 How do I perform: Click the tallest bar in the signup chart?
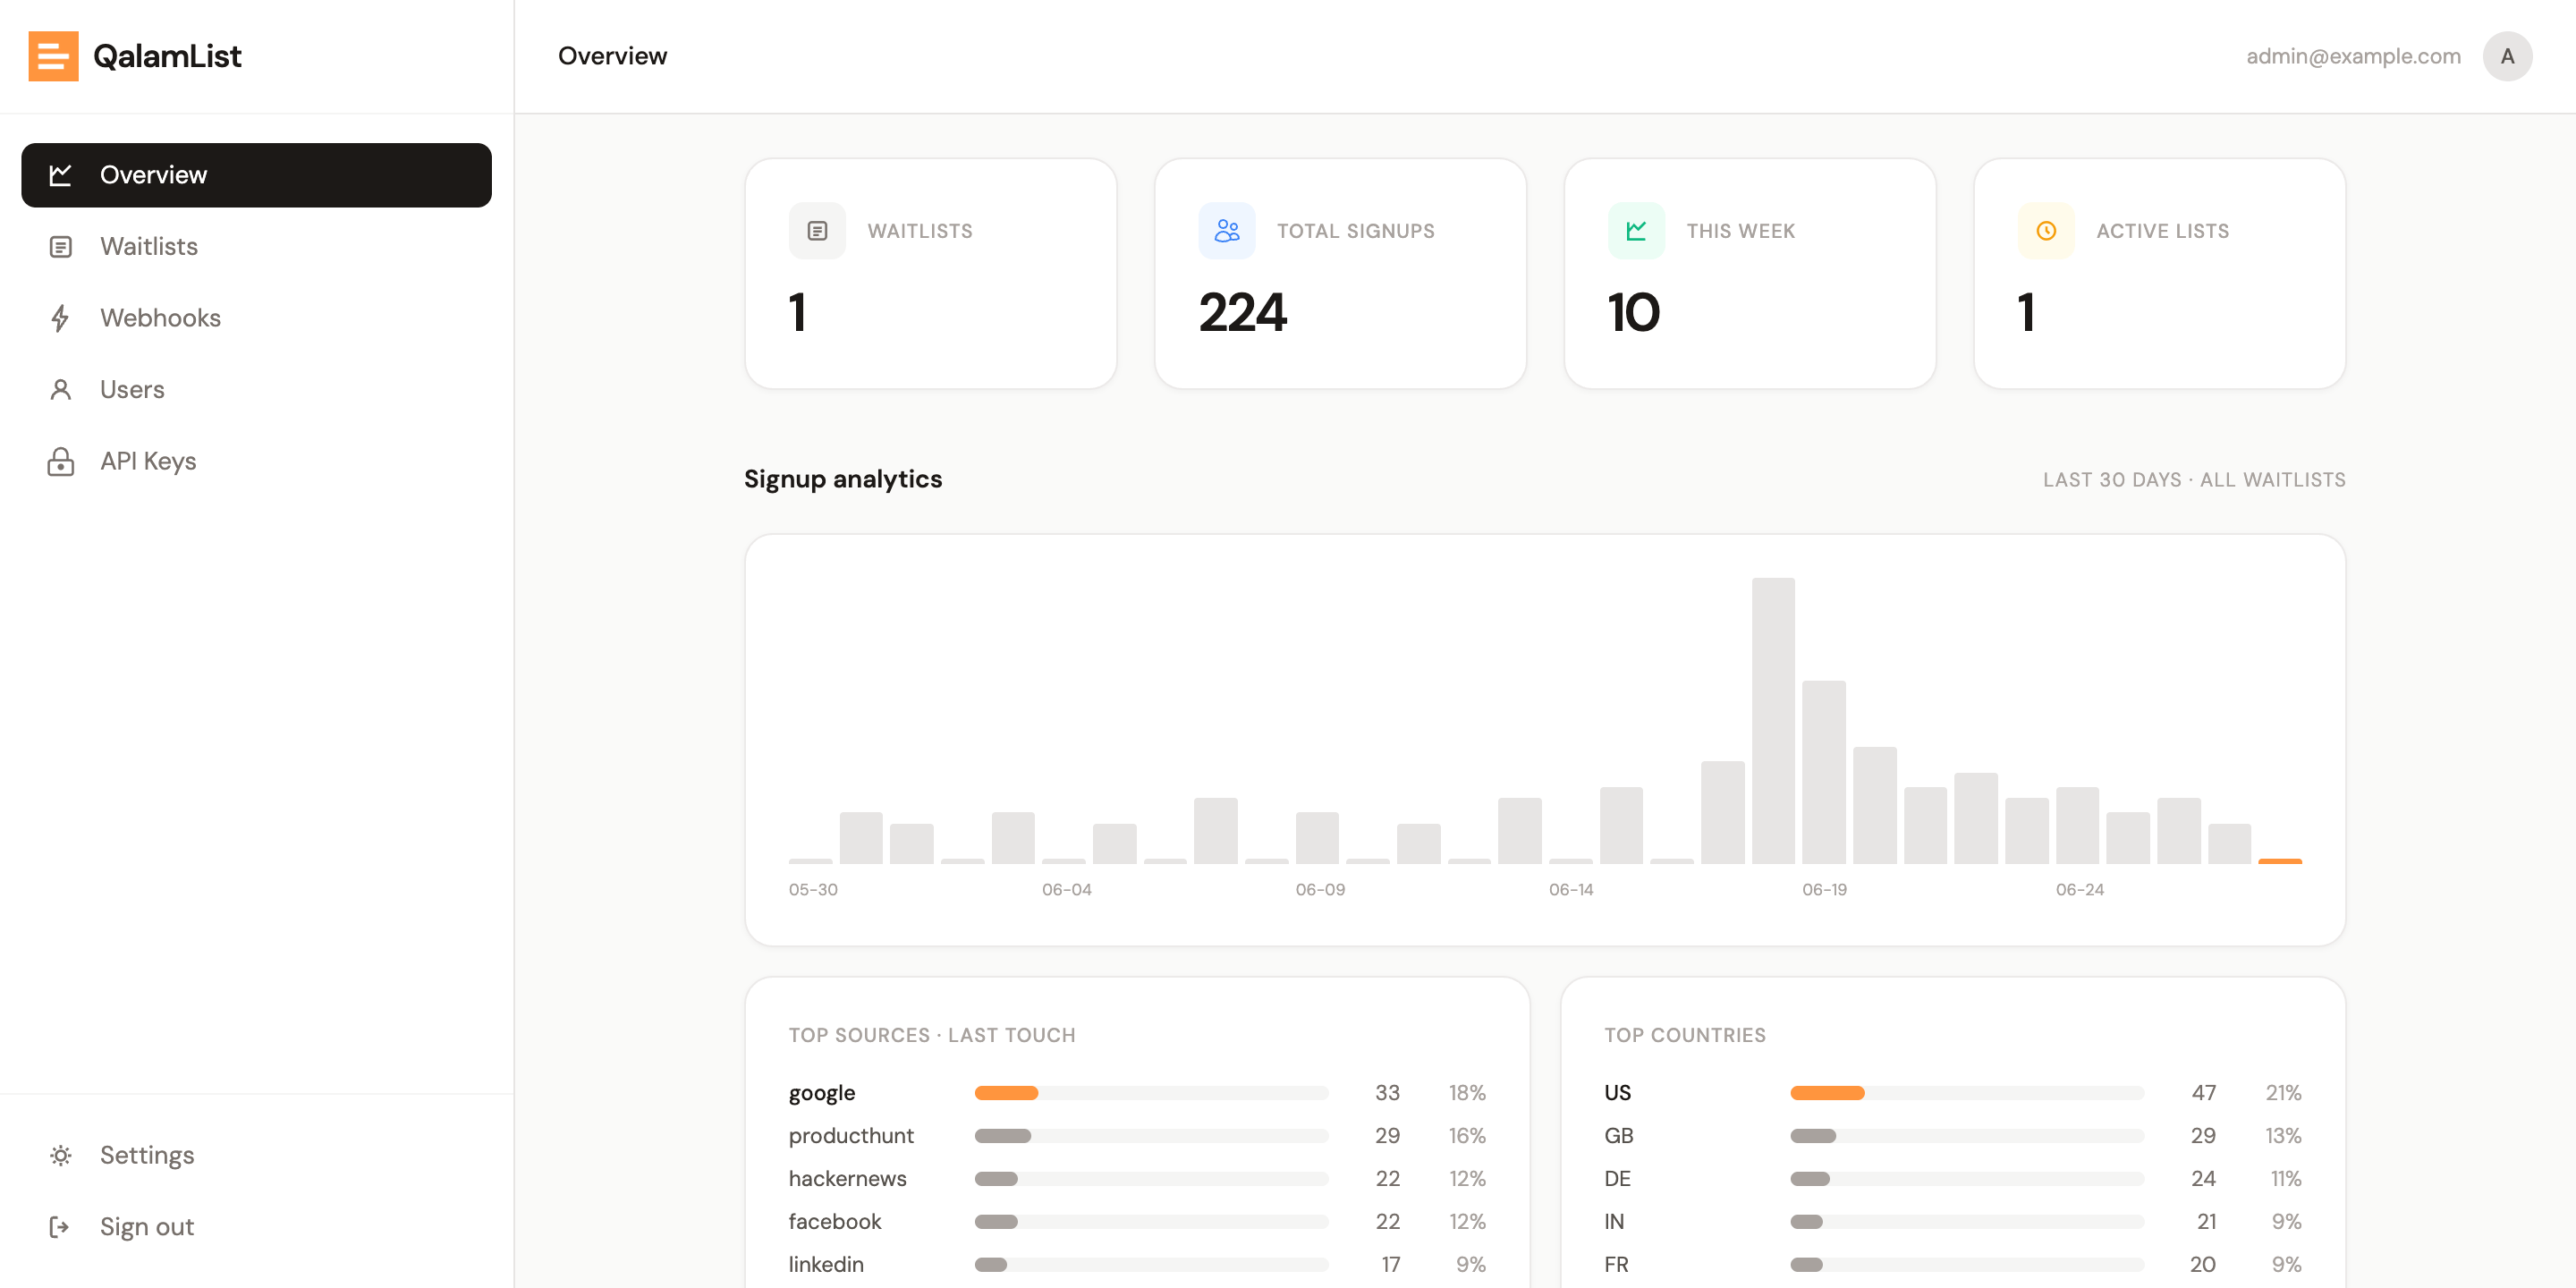coord(1773,720)
